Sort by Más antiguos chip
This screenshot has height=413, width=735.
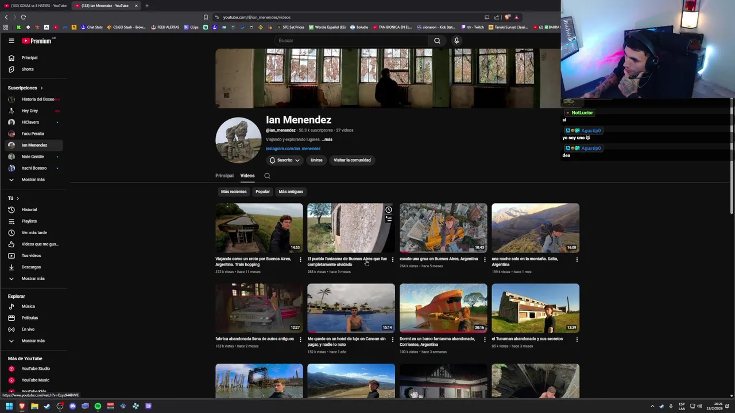click(x=291, y=192)
